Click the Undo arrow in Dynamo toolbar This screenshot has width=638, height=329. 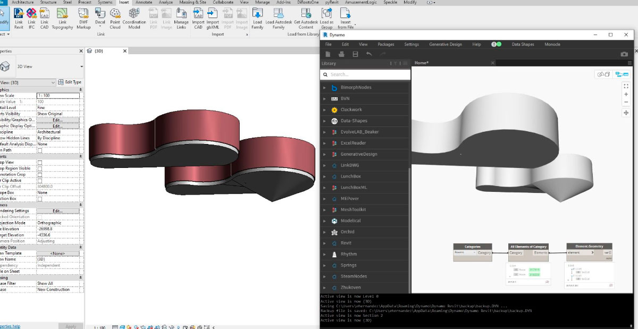click(369, 54)
